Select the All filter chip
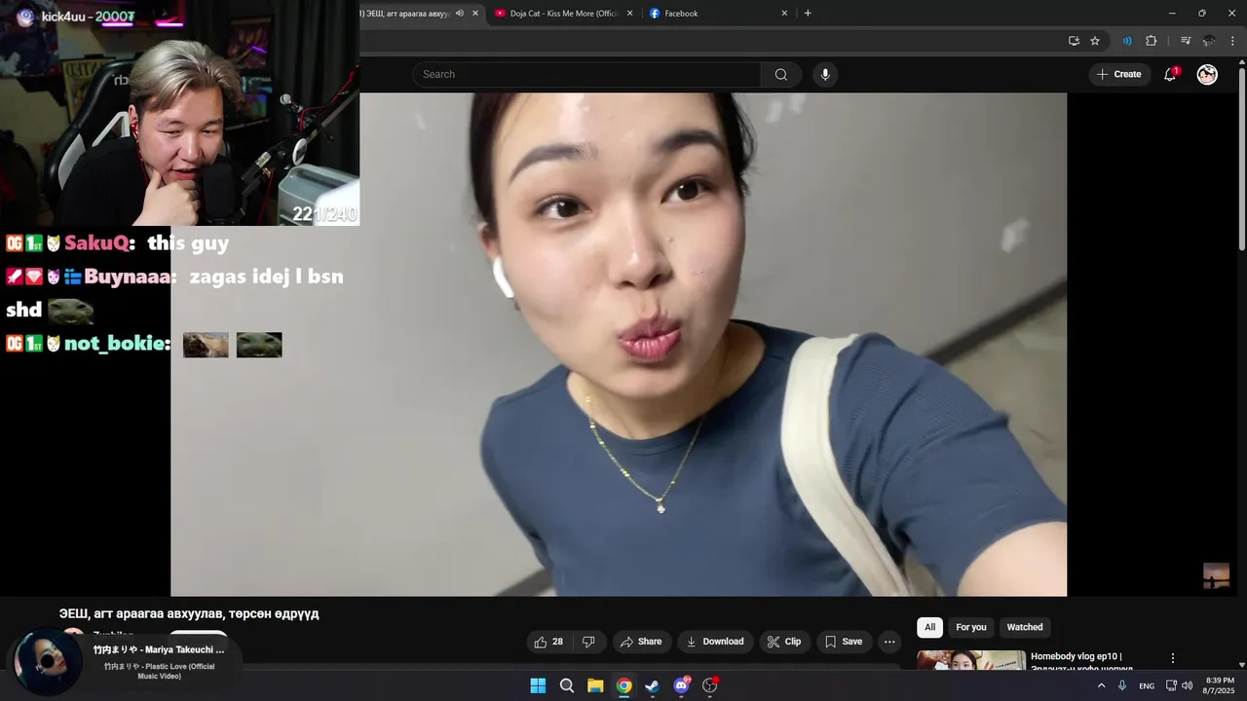This screenshot has height=701, width=1247. tap(929, 627)
